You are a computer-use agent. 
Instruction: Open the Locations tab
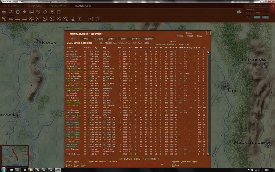click(x=136, y=39)
